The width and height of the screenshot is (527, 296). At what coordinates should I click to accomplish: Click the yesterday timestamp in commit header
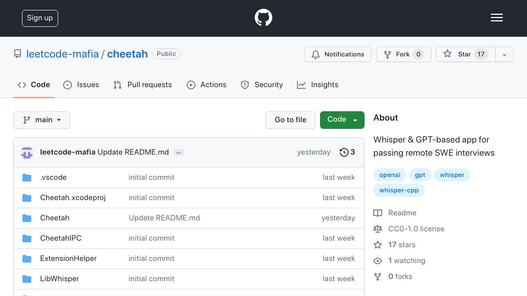pos(313,152)
